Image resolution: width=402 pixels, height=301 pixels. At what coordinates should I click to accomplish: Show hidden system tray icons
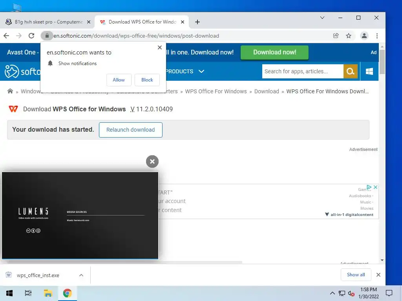click(x=332, y=293)
